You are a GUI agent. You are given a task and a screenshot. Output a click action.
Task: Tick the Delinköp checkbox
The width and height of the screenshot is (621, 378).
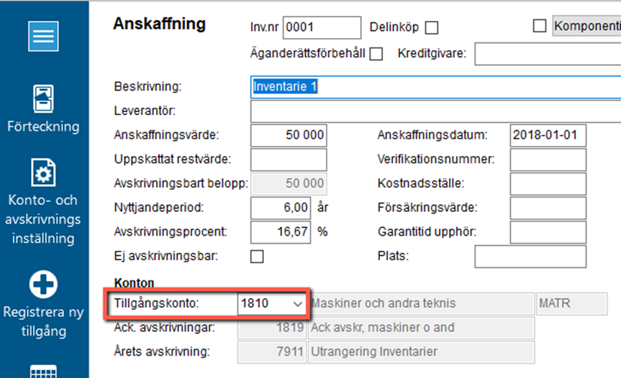click(431, 28)
